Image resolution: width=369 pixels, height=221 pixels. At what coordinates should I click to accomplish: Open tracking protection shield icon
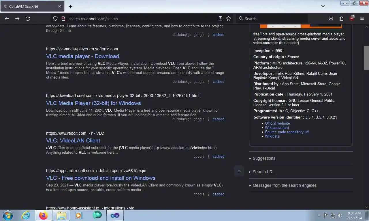click(55, 19)
